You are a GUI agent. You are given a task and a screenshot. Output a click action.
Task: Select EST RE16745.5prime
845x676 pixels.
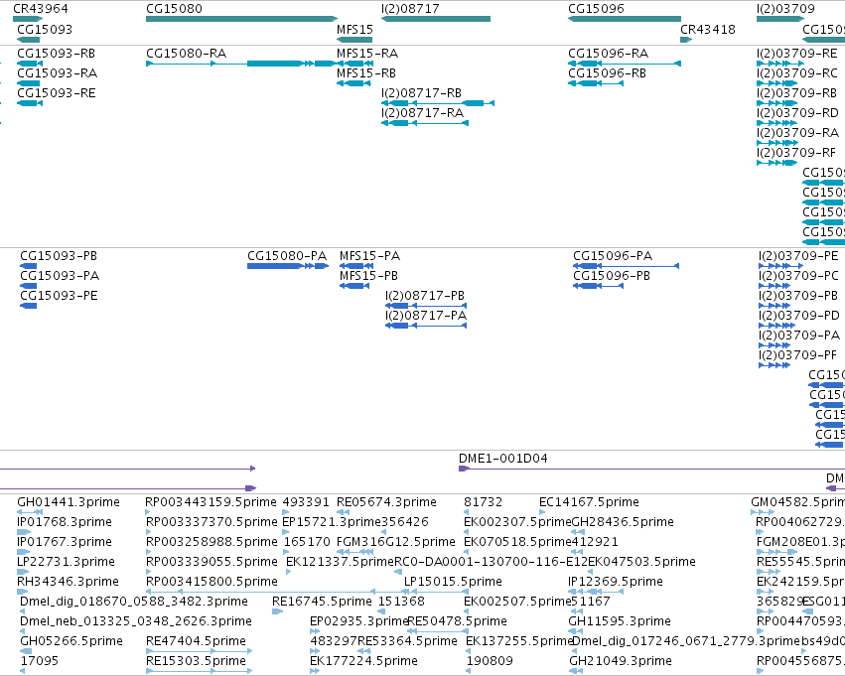(x=278, y=611)
